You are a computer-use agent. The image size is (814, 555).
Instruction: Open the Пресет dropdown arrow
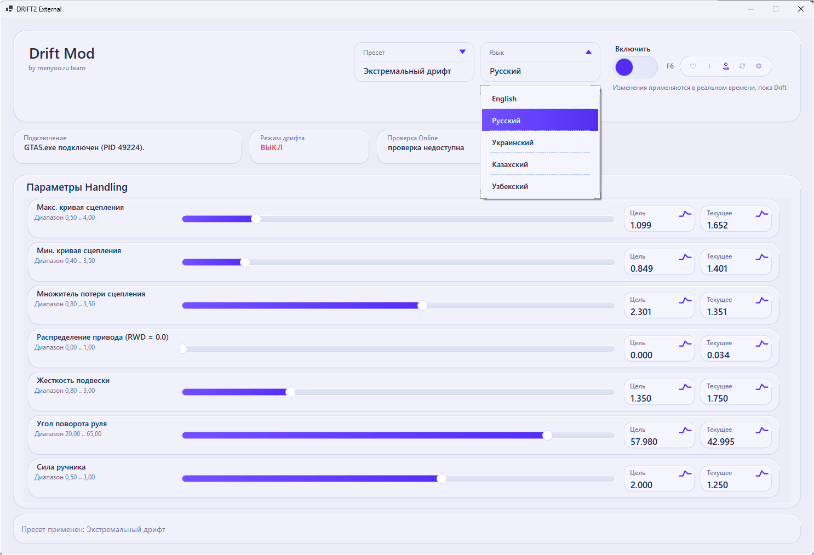(462, 52)
